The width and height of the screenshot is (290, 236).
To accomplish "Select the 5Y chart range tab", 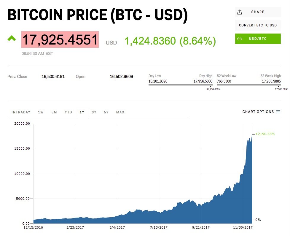I will pos(106,112).
